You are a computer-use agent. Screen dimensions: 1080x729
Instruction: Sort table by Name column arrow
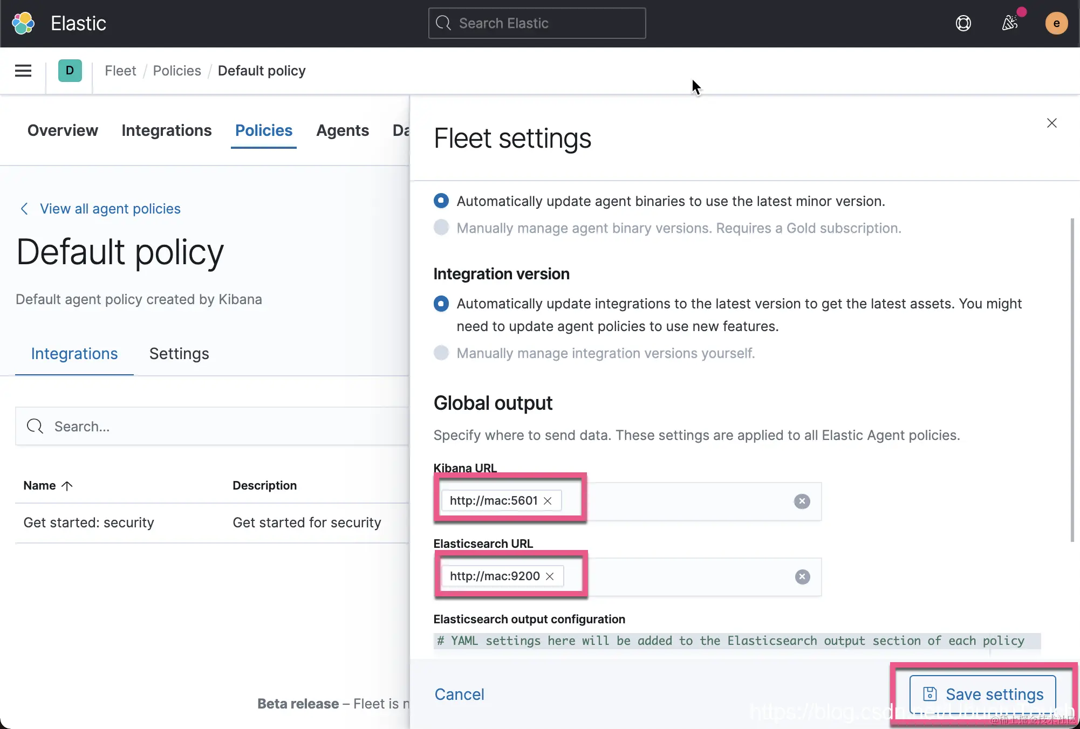click(x=67, y=486)
